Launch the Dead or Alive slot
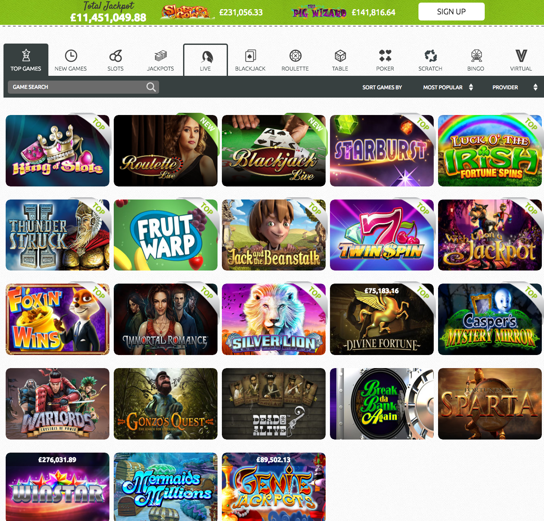This screenshot has width=544, height=521. tap(274, 404)
